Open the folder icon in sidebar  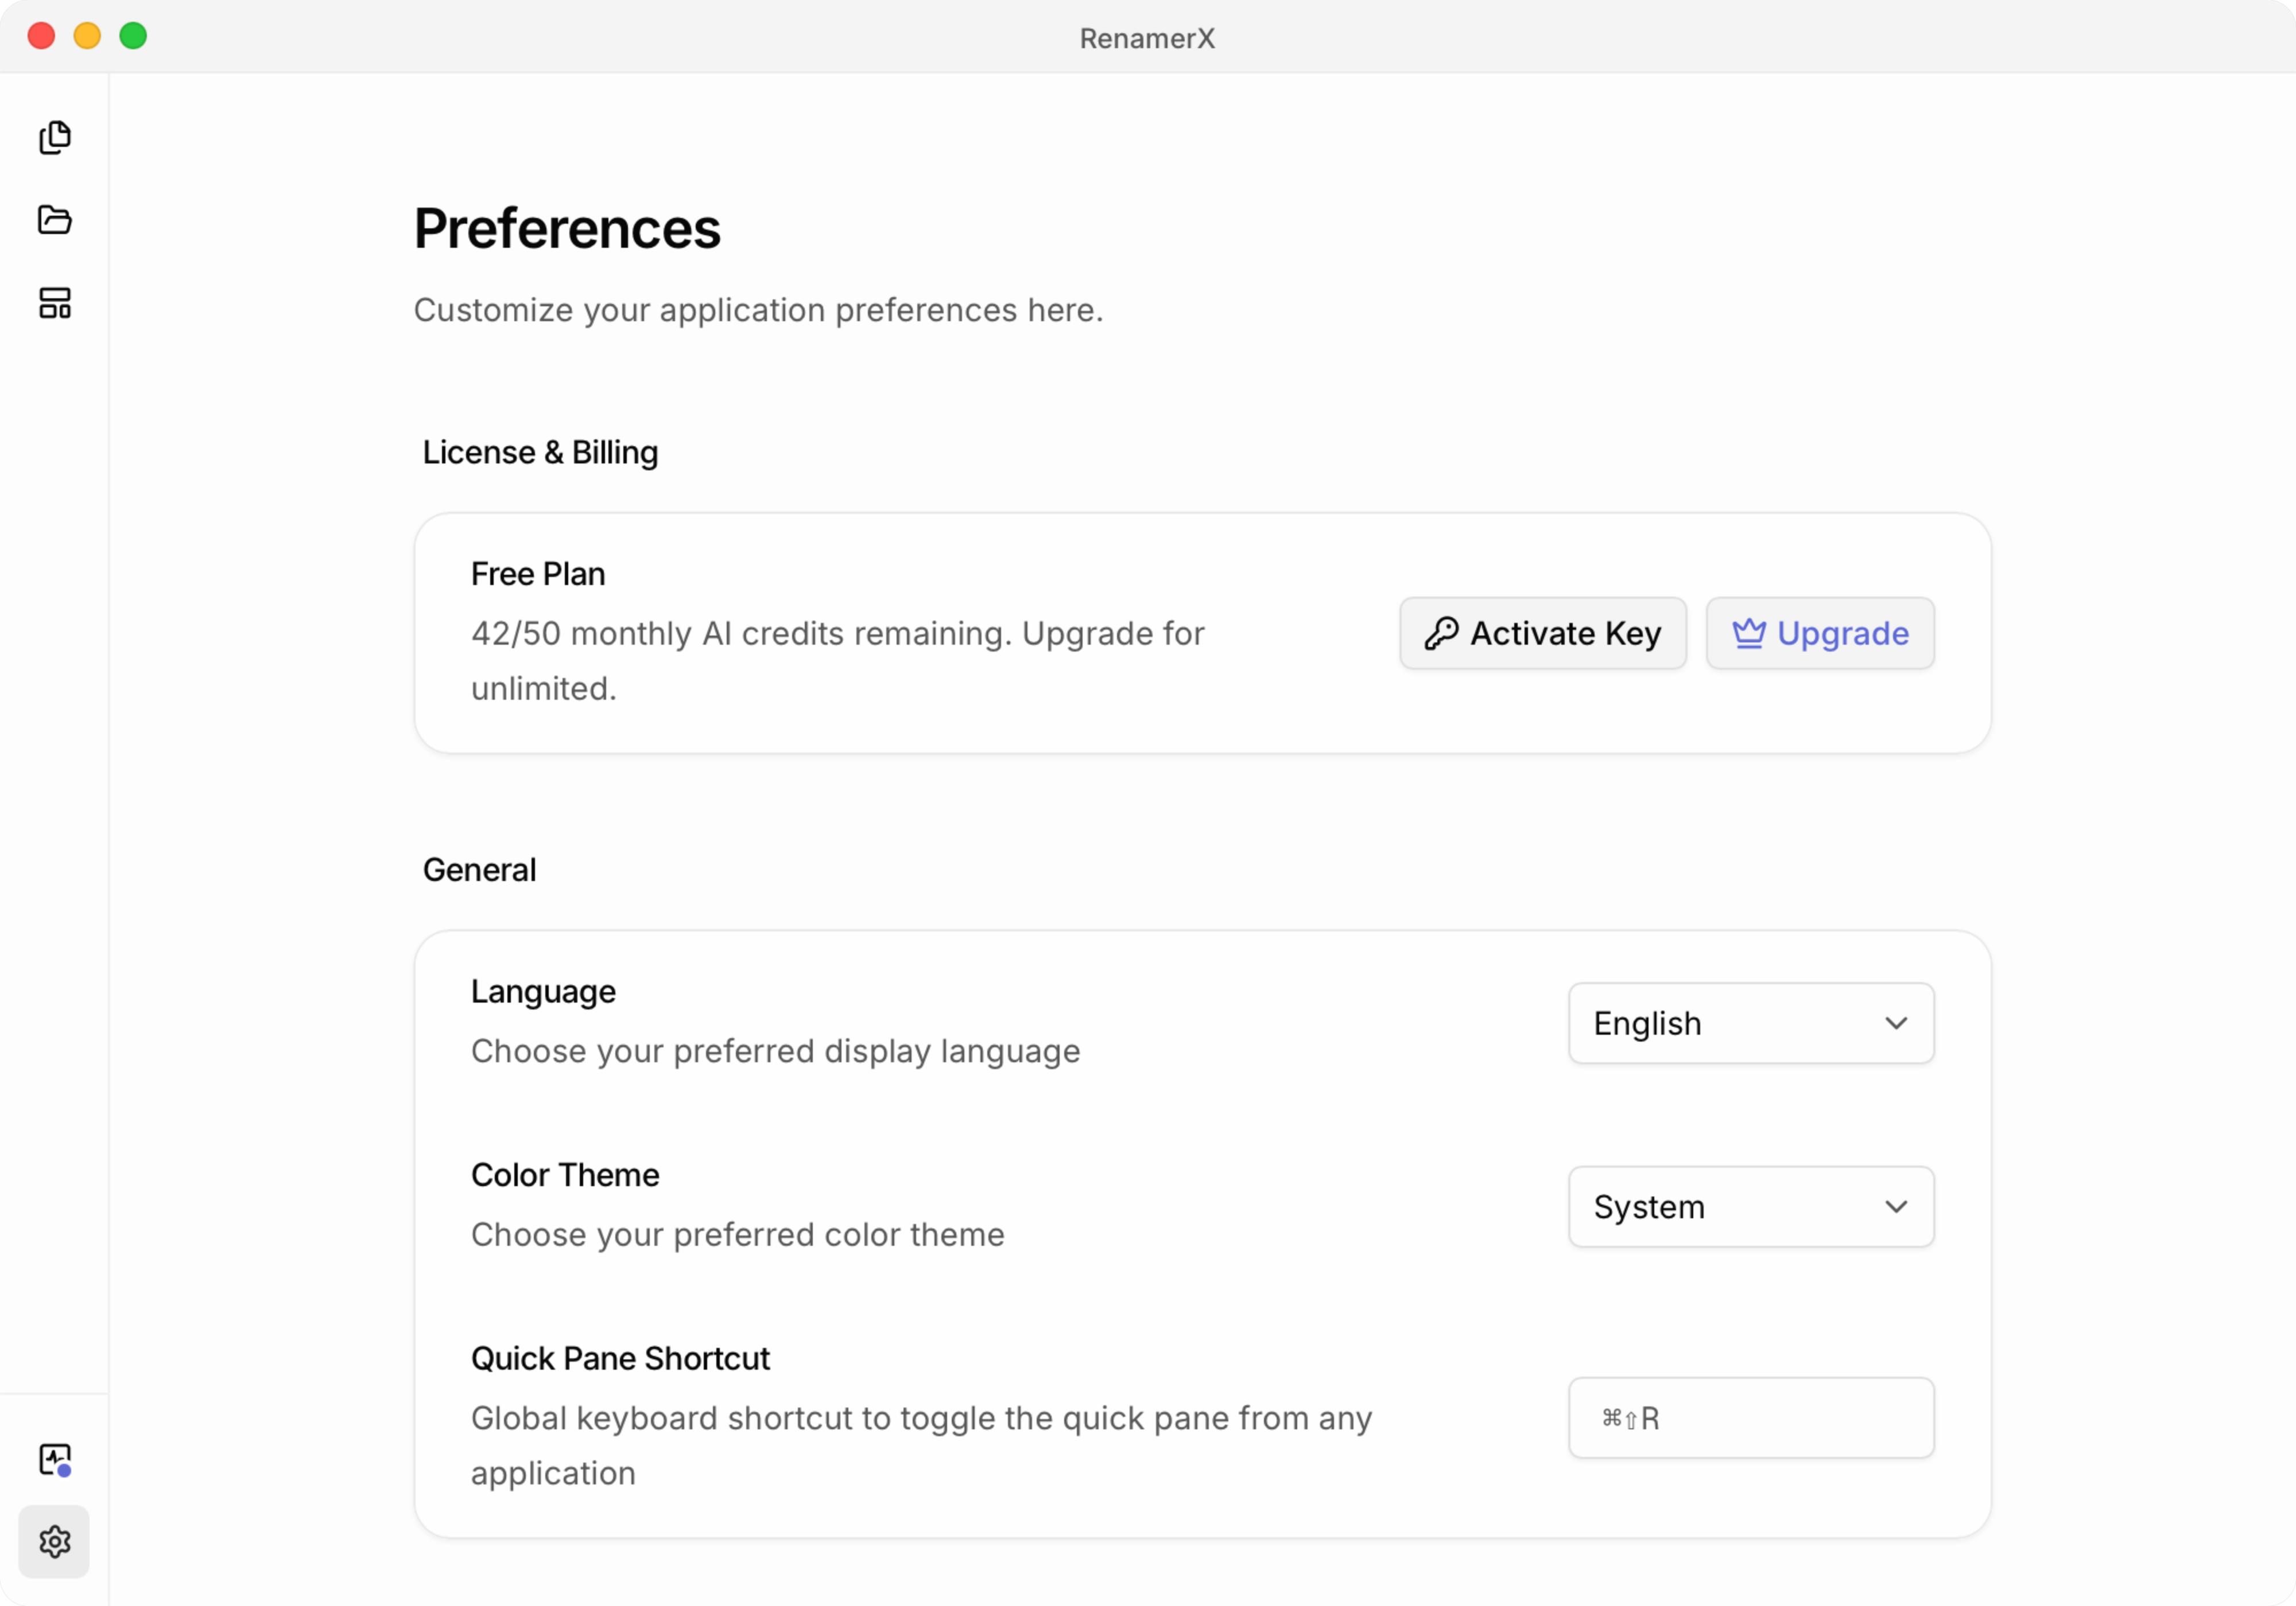55,220
